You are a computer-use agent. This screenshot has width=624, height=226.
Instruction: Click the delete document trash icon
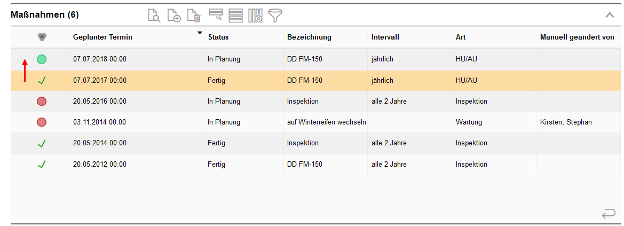tap(194, 15)
